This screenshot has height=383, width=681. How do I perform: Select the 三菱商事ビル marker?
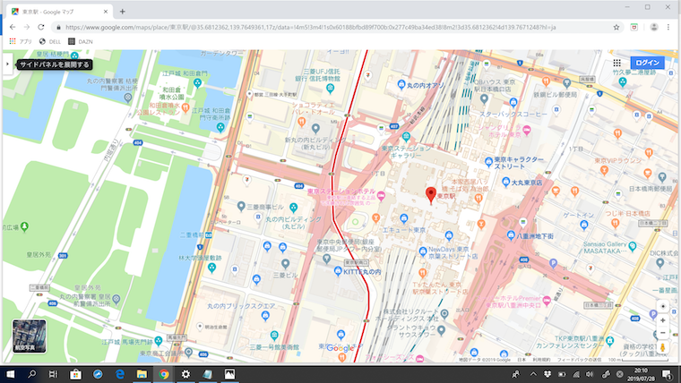(x=241, y=206)
